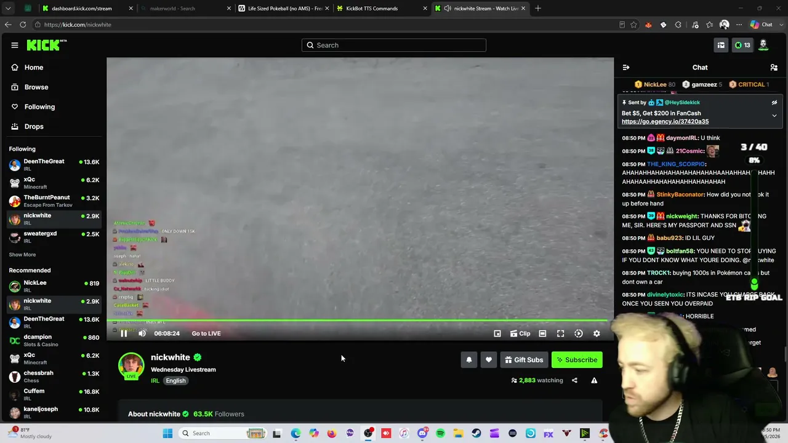The image size is (788, 443).
Task: Click the Kick search box
Action: click(x=394, y=45)
